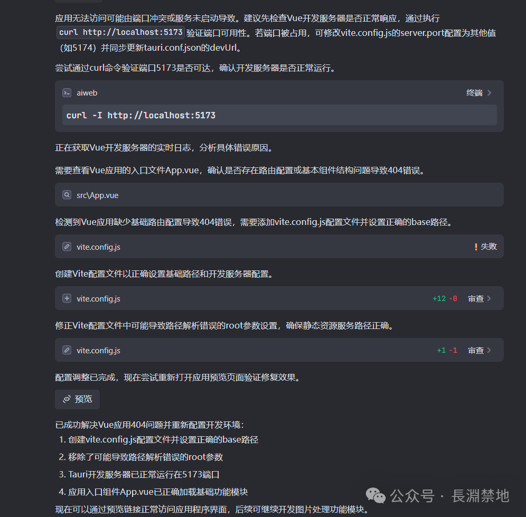Expand the chevron on the +1 -1 row
The height and width of the screenshot is (517, 526).
[x=489, y=350]
